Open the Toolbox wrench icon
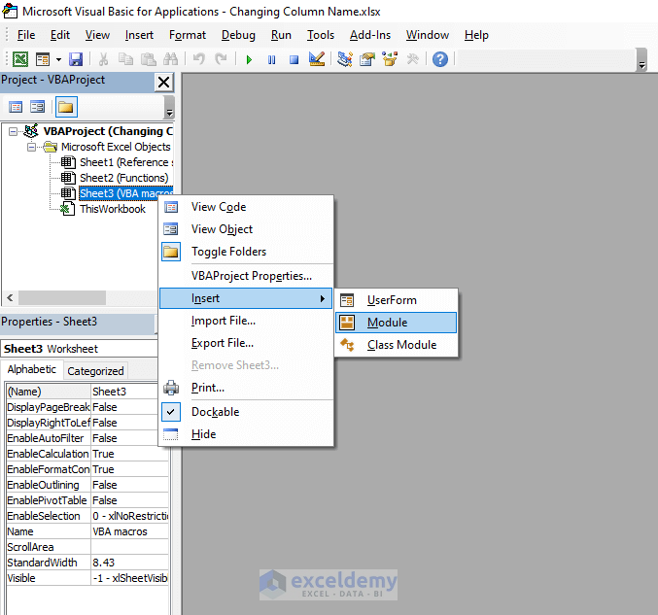Screen dimensions: 658x615 coord(412,59)
